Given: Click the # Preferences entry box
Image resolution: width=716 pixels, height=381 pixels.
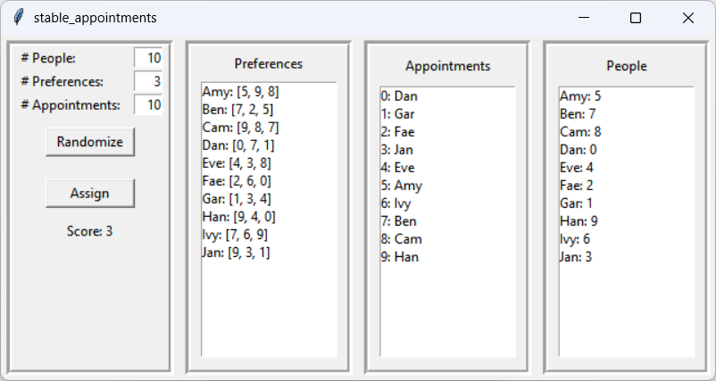Looking at the screenshot, I should [x=148, y=81].
